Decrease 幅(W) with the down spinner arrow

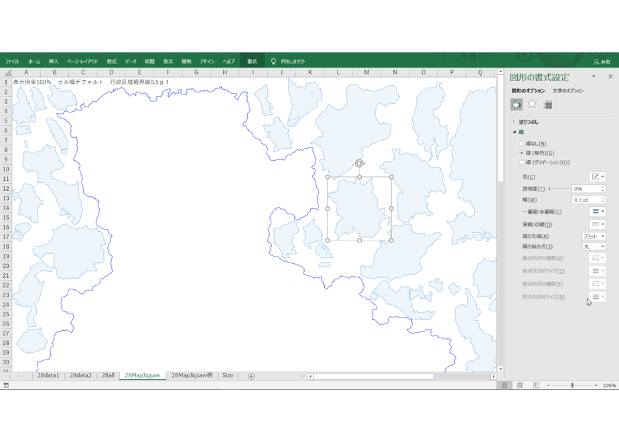pos(603,202)
